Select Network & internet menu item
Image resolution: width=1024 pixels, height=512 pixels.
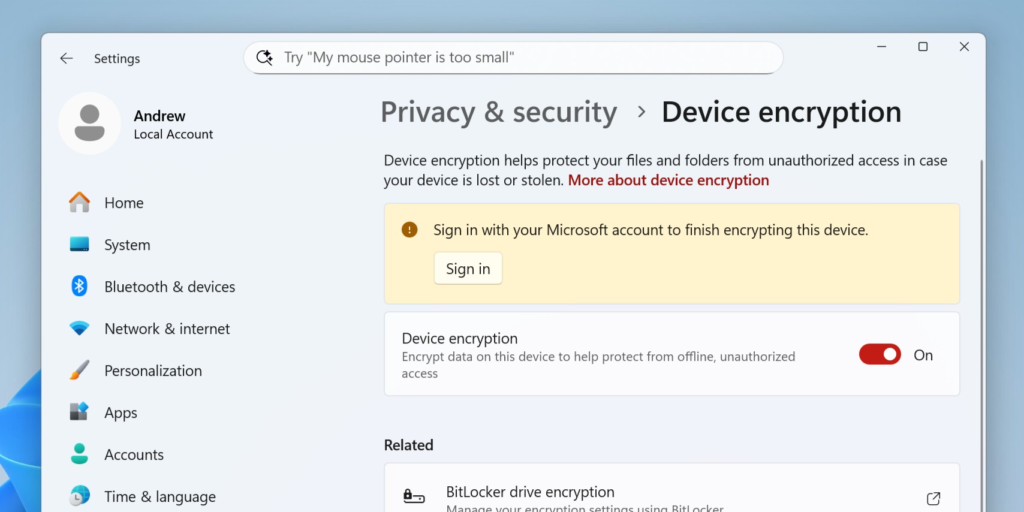(x=167, y=329)
